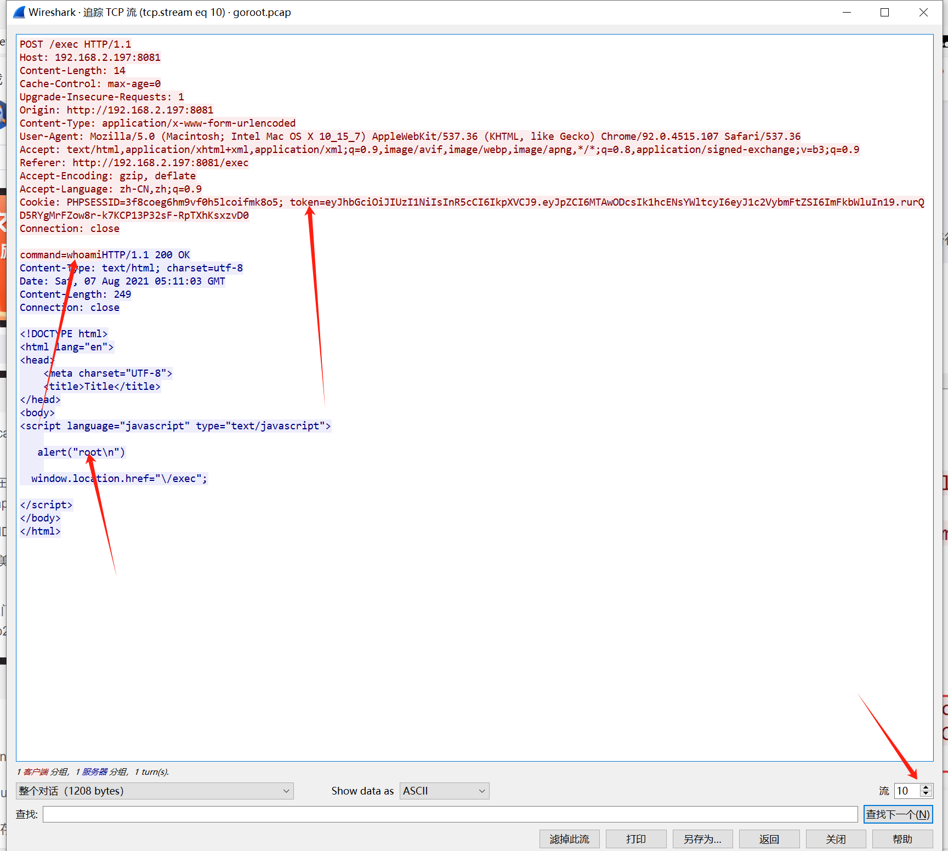Click the <meta charset="UTF-8"> line
Viewport: 948px width, 851px height.
point(108,373)
